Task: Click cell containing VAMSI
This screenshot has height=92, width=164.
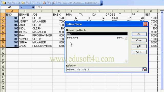Action: pyautogui.click(x=25, y=39)
